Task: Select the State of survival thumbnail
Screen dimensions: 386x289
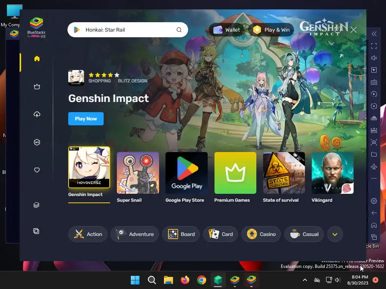Action: click(284, 173)
